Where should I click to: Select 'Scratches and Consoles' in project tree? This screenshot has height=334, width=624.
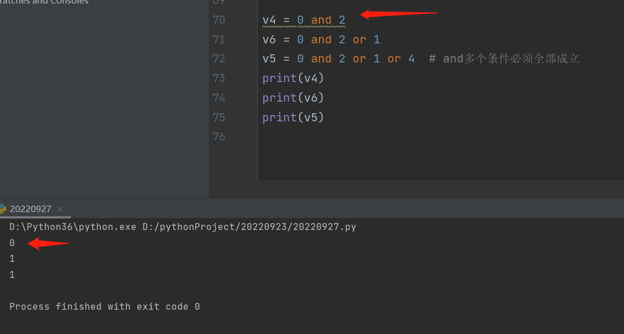click(x=44, y=2)
